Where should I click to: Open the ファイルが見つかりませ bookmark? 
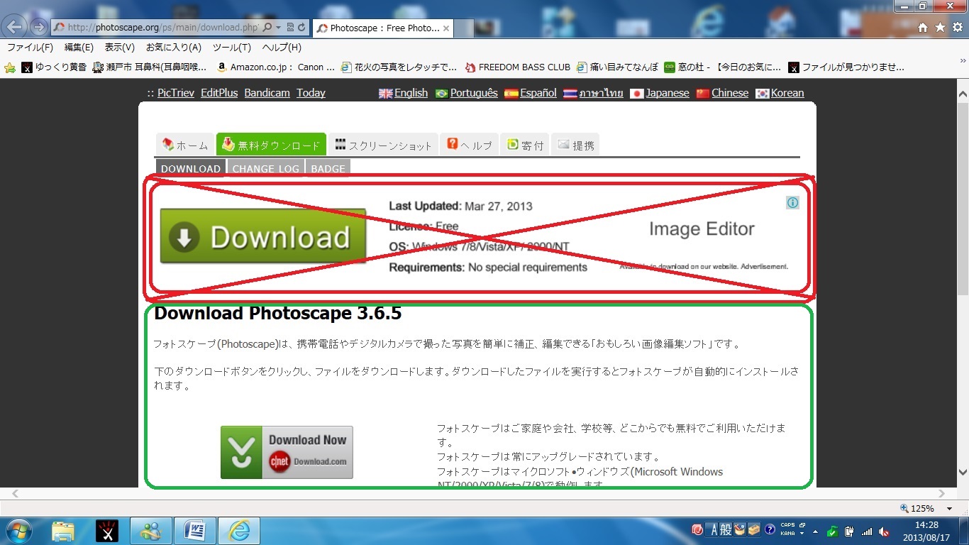pyautogui.click(x=846, y=67)
